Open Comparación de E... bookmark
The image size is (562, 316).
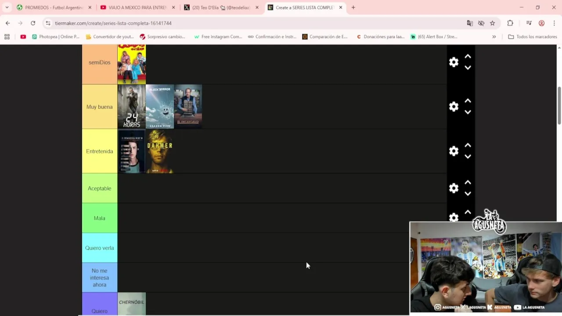pos(325,37)
